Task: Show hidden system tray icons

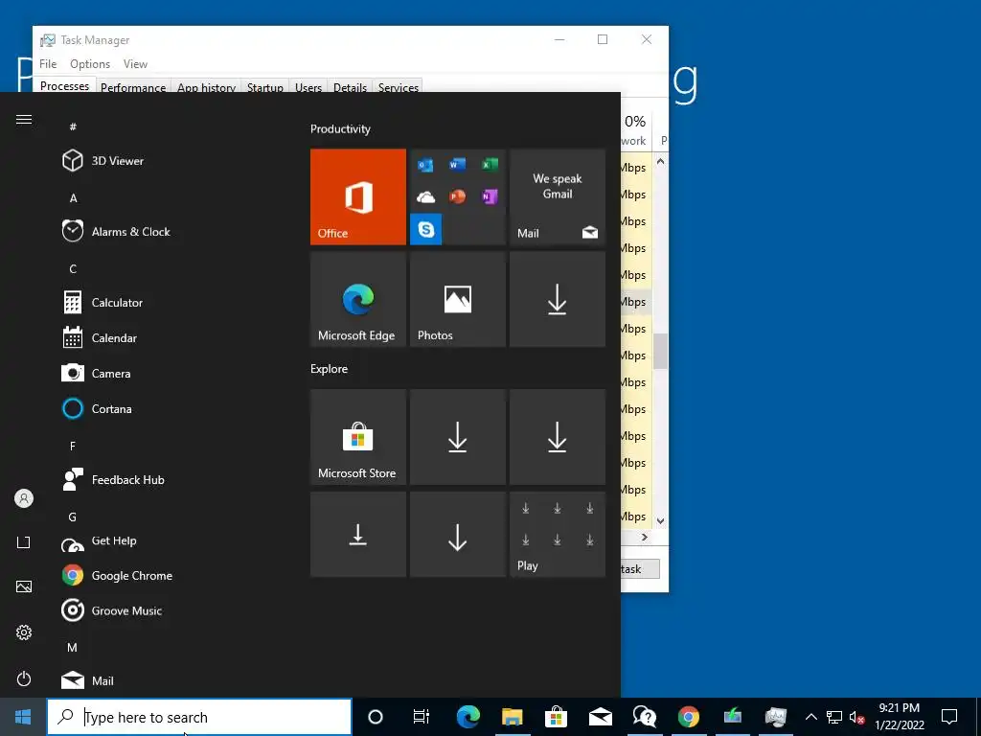Action: pyautogui.click(x=810, y=717)
